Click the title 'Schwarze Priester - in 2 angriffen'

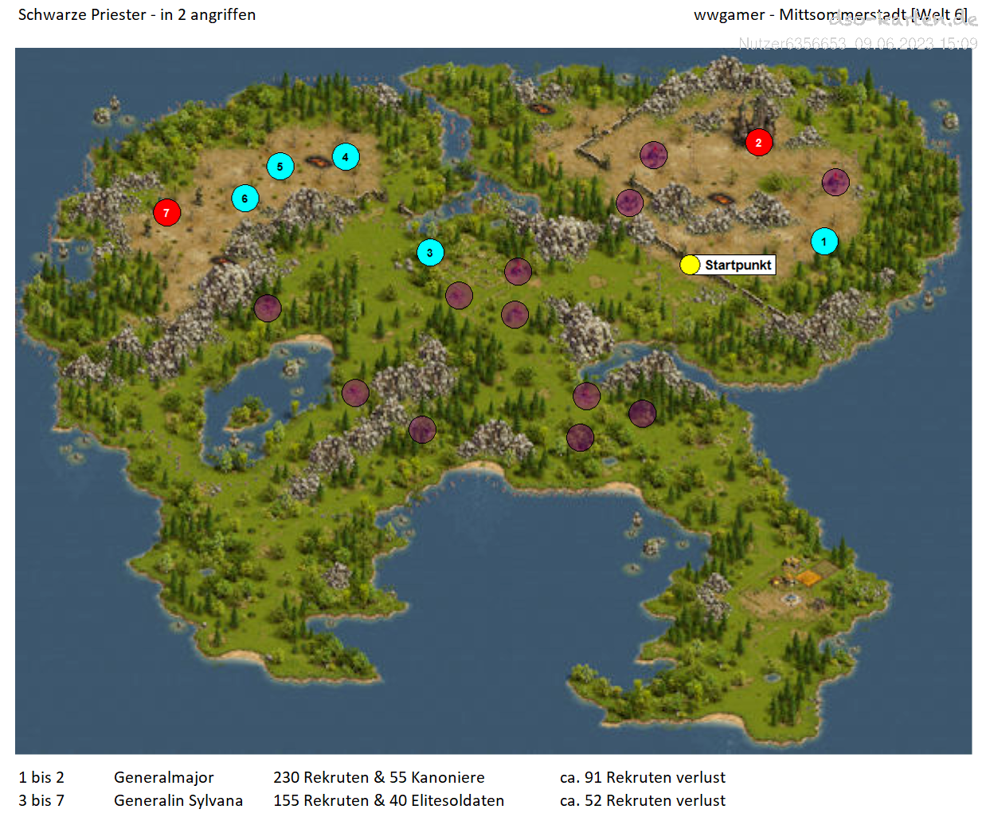click(137, 15)
